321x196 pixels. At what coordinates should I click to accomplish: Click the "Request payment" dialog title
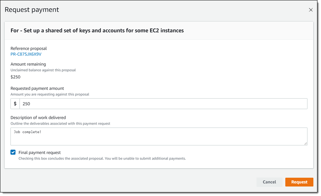click(x=32, y=10)
